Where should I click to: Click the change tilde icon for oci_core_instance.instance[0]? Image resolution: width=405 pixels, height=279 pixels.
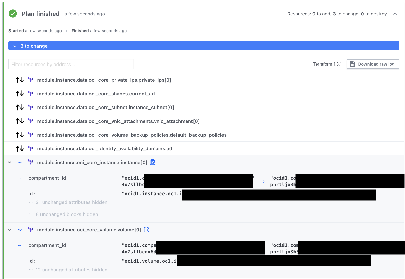(19, 163)
